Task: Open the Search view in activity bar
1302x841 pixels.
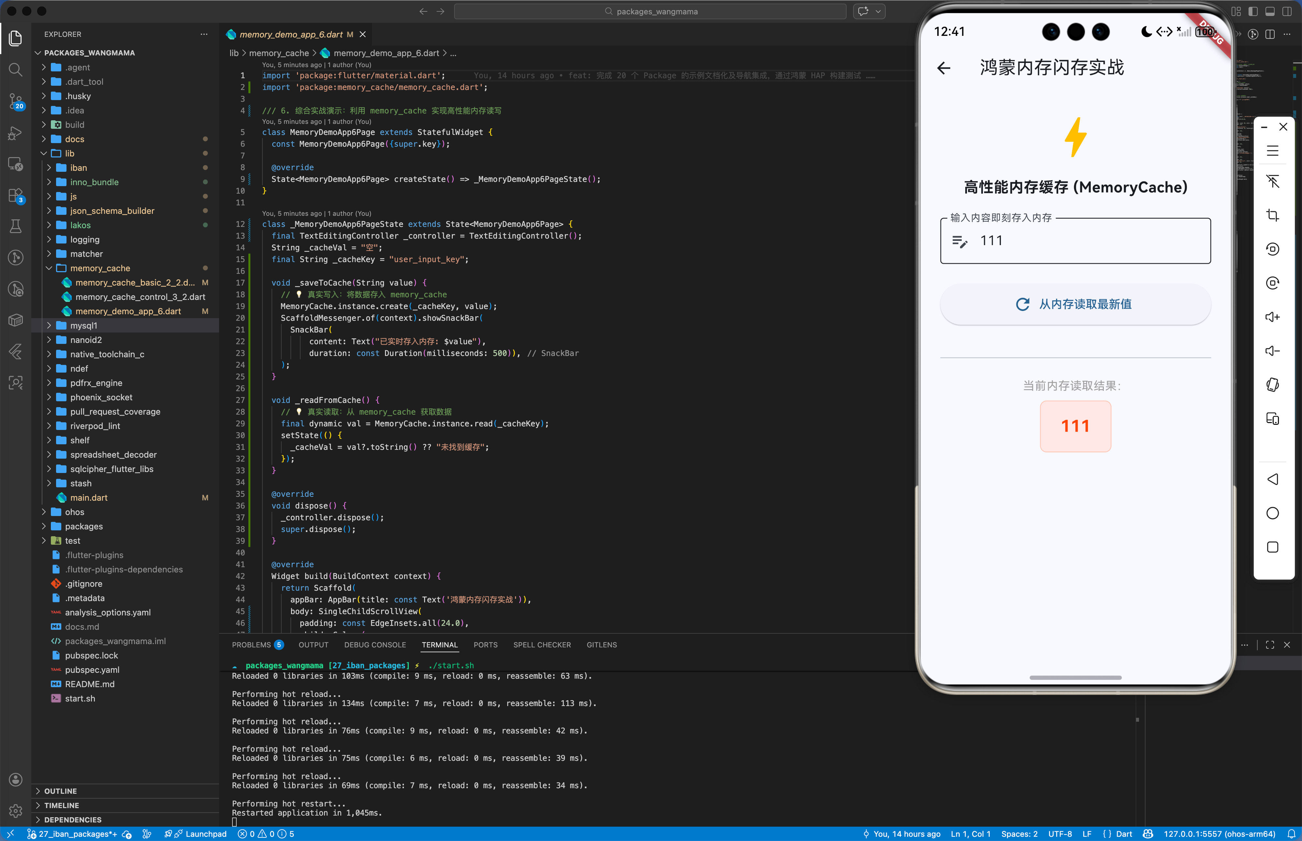Action: point(15,69)
